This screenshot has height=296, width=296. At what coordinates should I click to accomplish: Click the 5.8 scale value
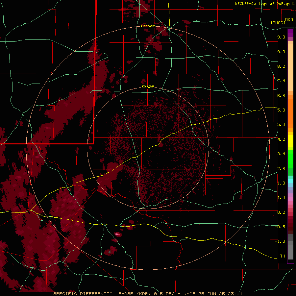tap(281, 110)
